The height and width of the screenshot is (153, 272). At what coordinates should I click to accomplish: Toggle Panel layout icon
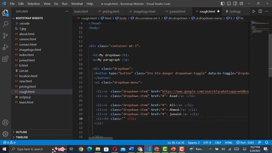pos(229,4)
